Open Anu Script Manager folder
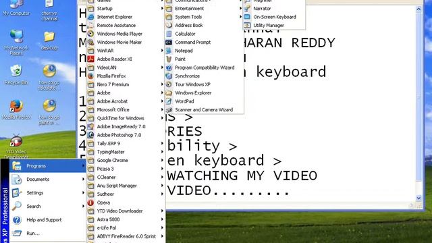 (x=126, y=186)
